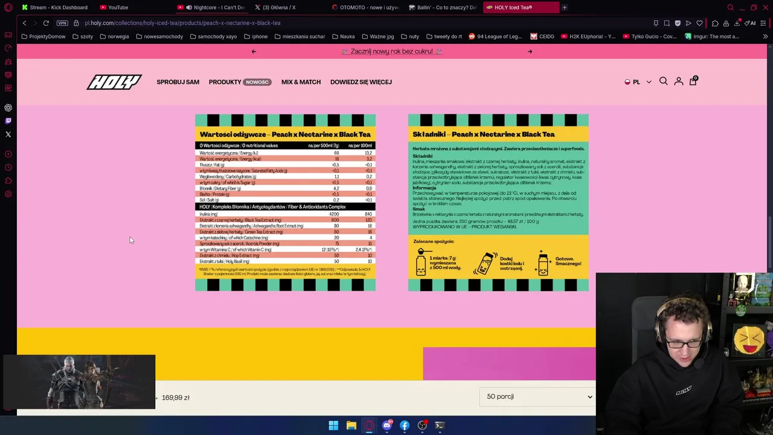Image resolution: width=773 pixels, height=435 pixels.
Task: Reload the current page
Action: 46,23
